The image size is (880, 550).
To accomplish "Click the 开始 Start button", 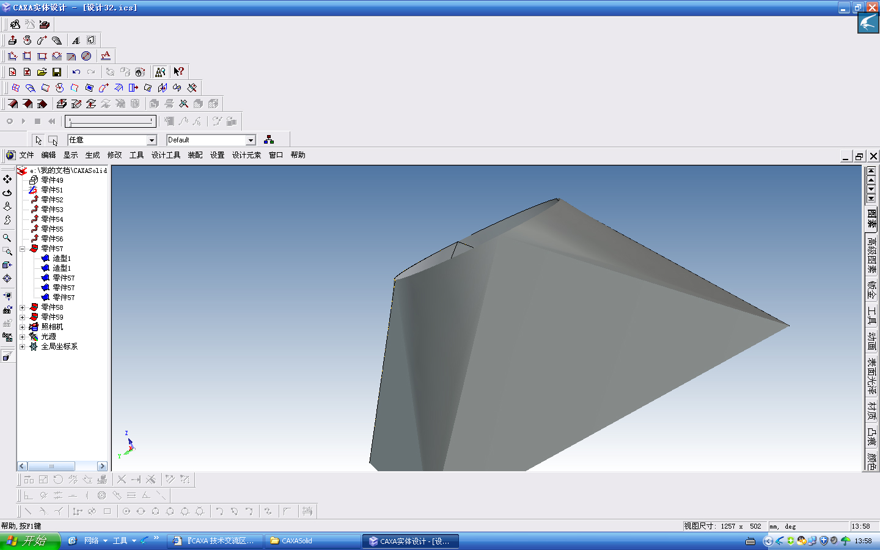I will click(30, 541).
